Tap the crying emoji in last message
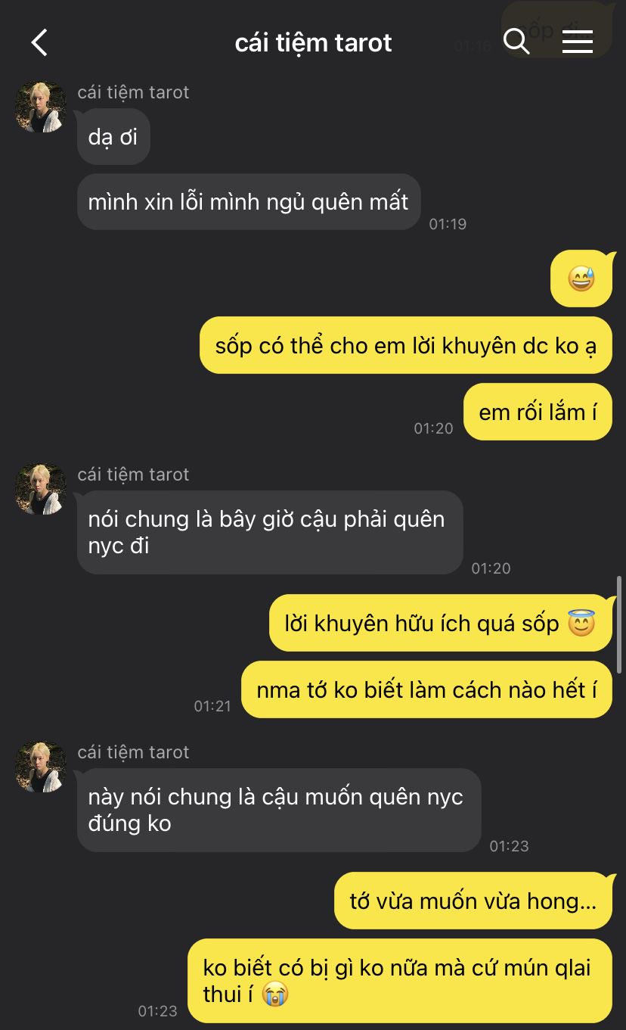This screenshot has height=1030, width=626. click(275, 994)
